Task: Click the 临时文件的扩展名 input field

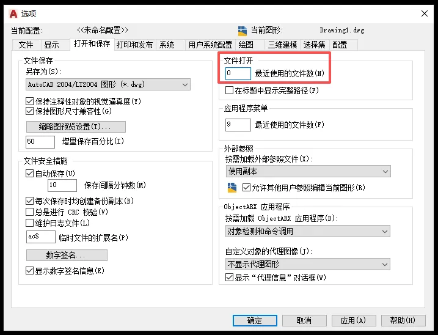Action: pos(41,237)
